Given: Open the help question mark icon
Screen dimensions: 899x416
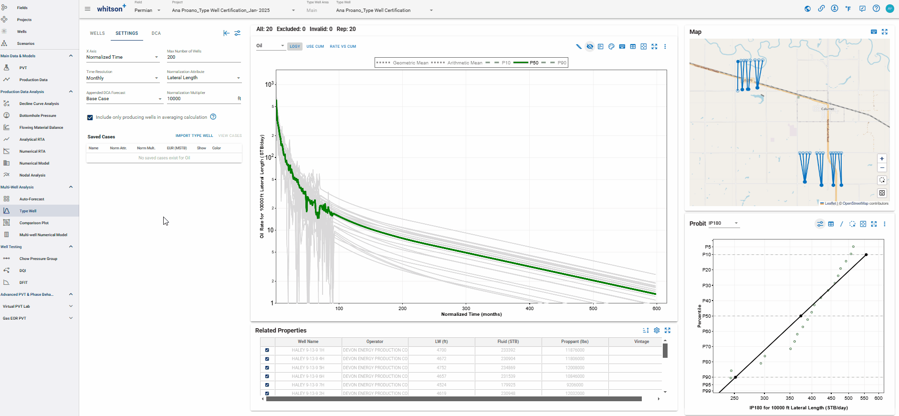Looking at the screenshot, I should click(876, 9).
